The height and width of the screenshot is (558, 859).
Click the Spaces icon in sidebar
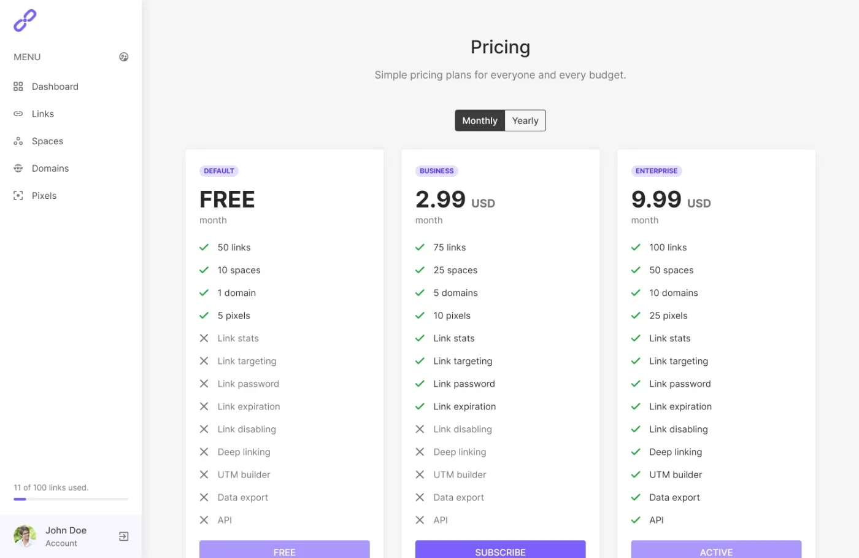pos(18,141)
